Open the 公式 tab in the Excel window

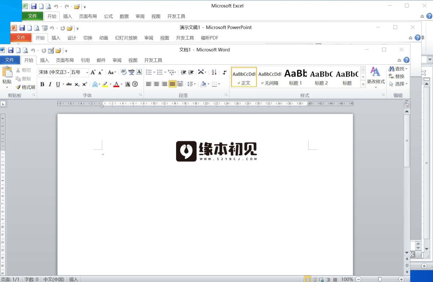(x=108, y=16)
